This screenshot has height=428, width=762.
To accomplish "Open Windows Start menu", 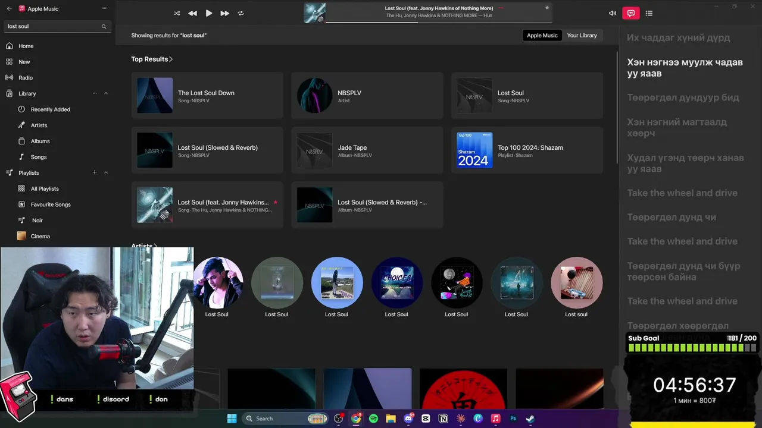I will (232, 418).
